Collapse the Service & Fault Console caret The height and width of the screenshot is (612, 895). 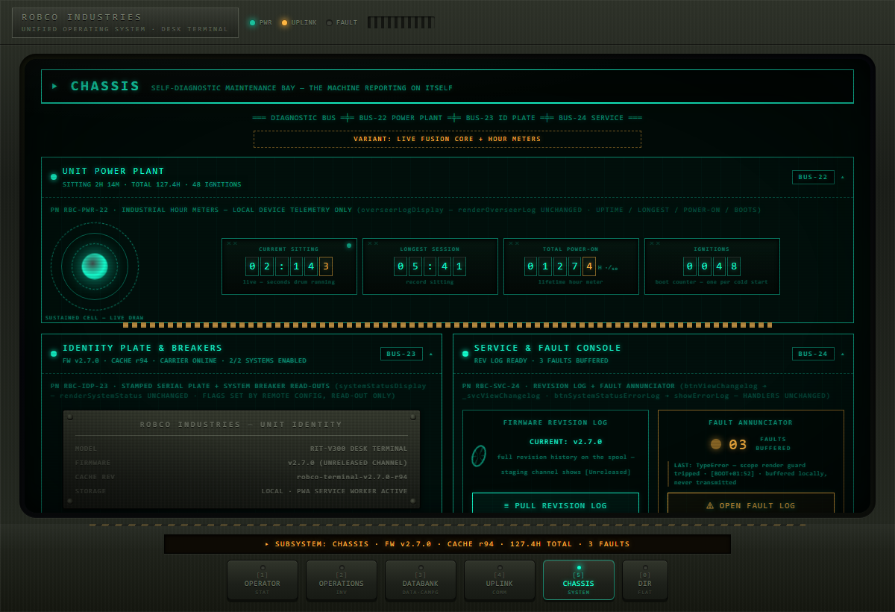843,354
